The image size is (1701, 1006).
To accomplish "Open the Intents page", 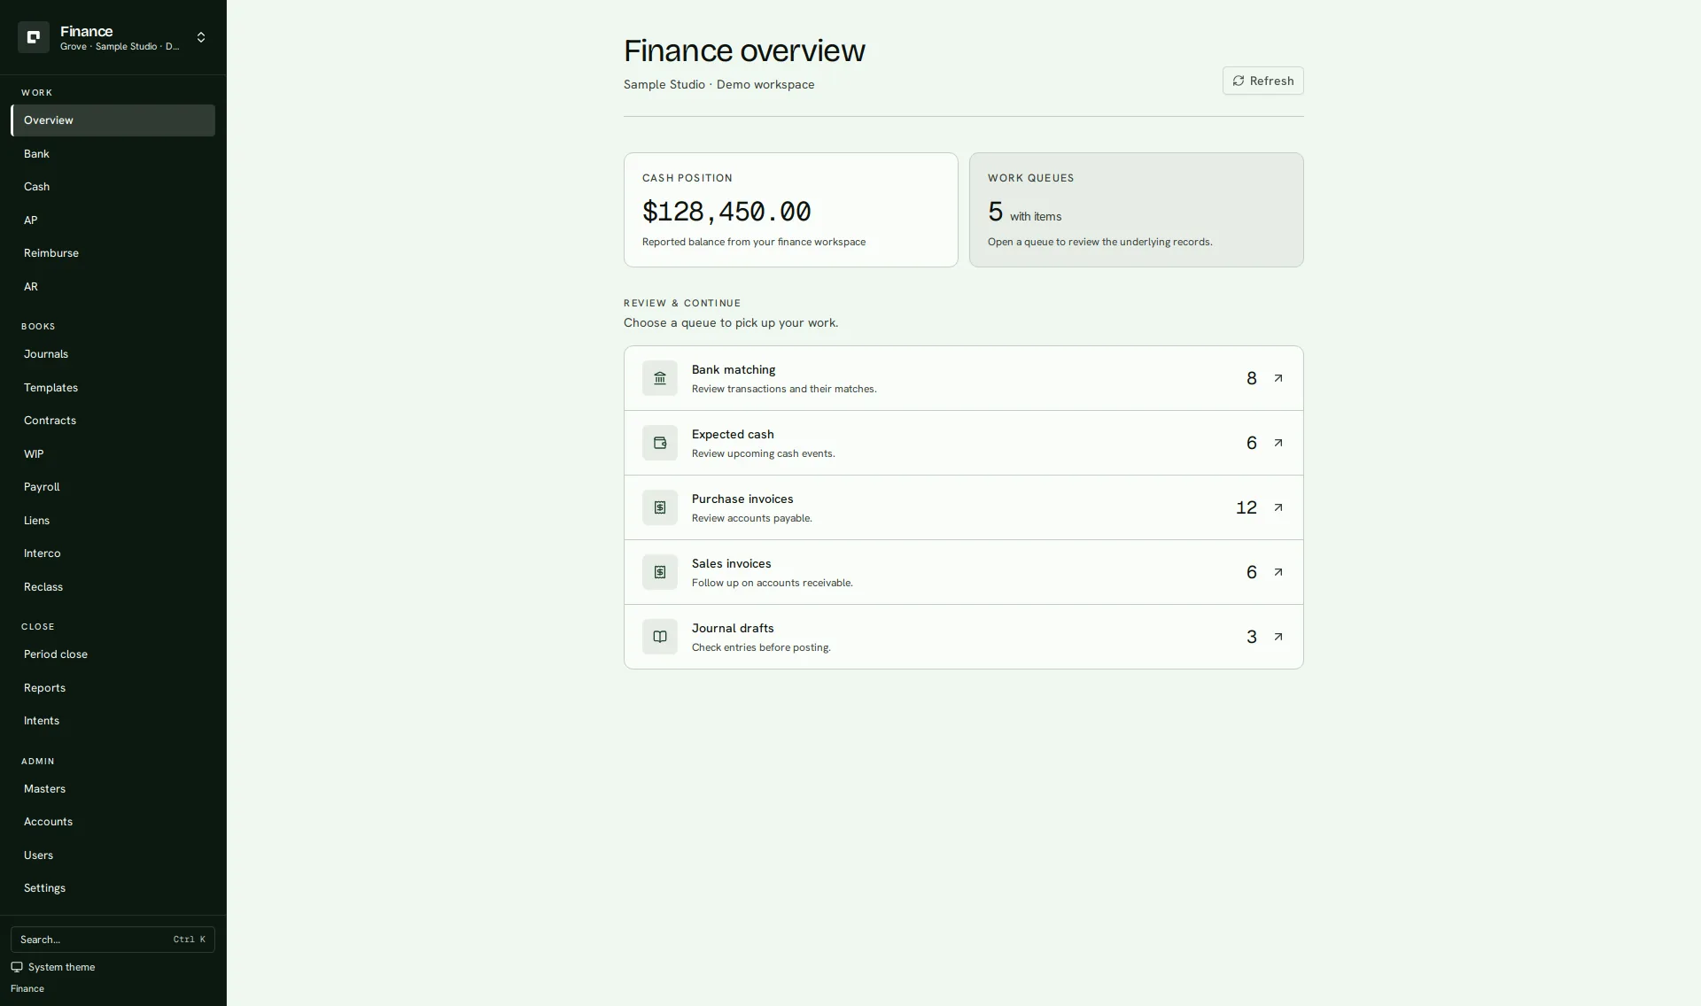I will [113, 721].
